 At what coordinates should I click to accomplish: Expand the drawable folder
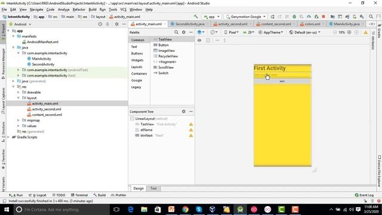(19, 92)
